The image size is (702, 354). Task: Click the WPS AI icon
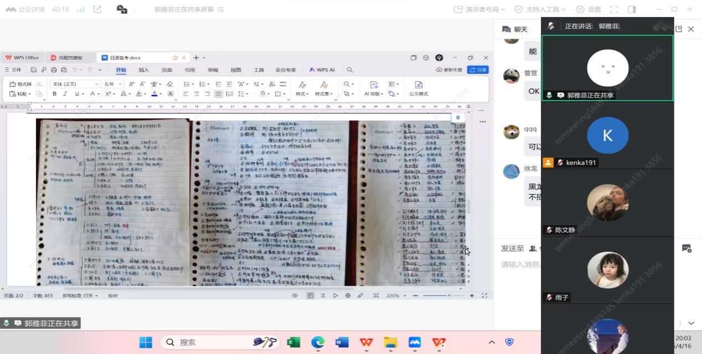tap(322, 70)
